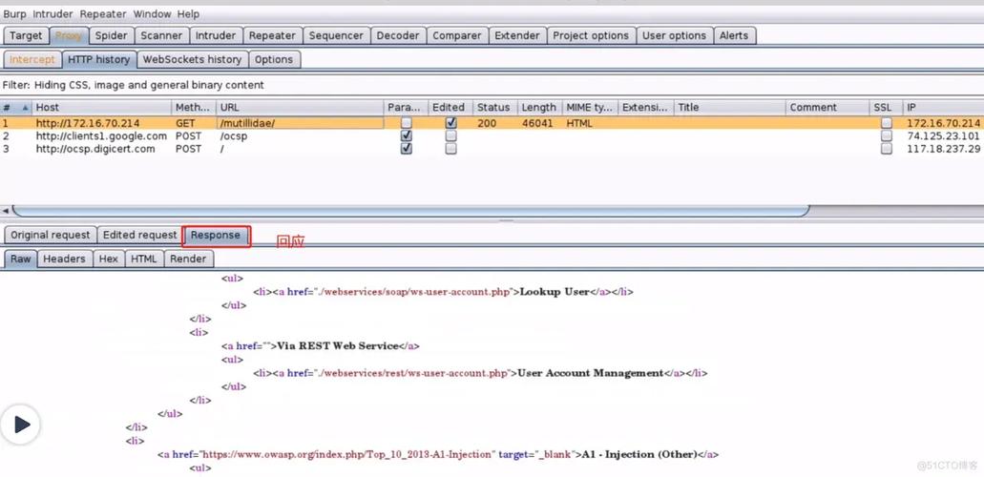Sort by the Status column header
The width and height of the screenshot is (984, 477).
493,108
